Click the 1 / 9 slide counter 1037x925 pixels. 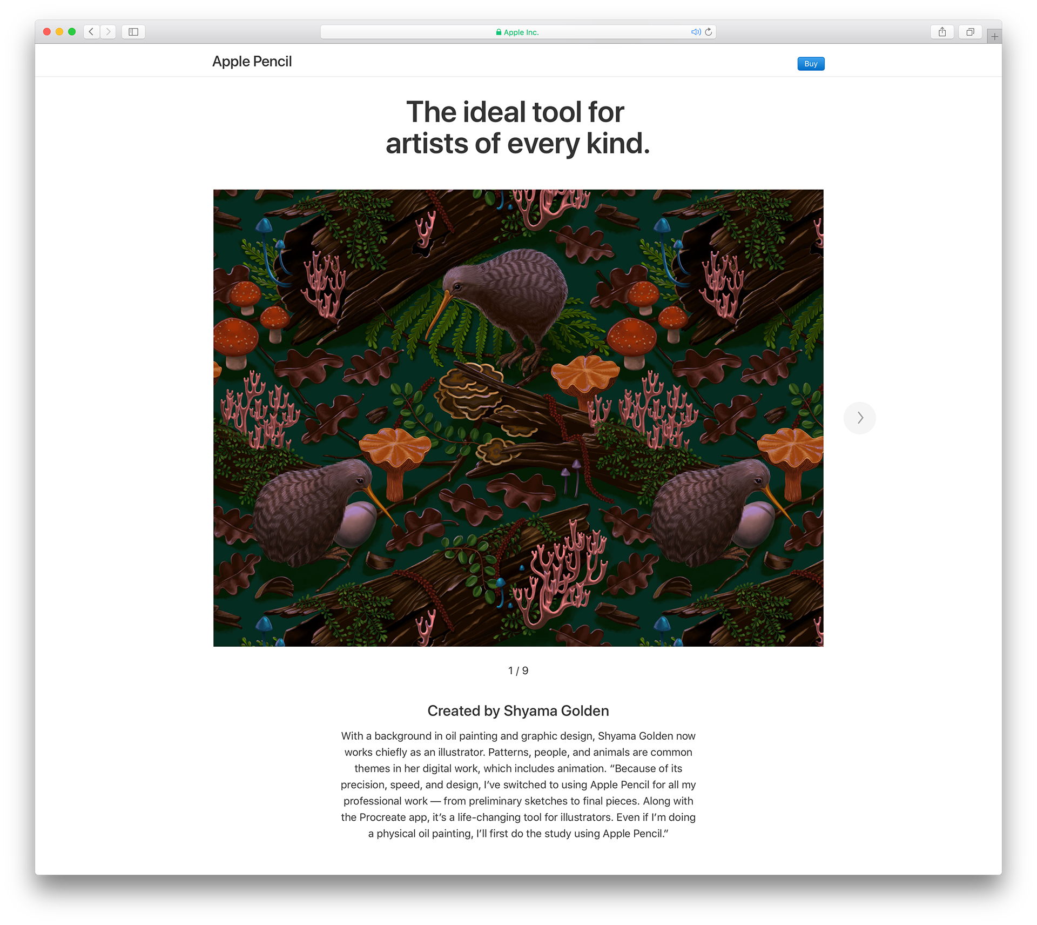click(518, 671)
